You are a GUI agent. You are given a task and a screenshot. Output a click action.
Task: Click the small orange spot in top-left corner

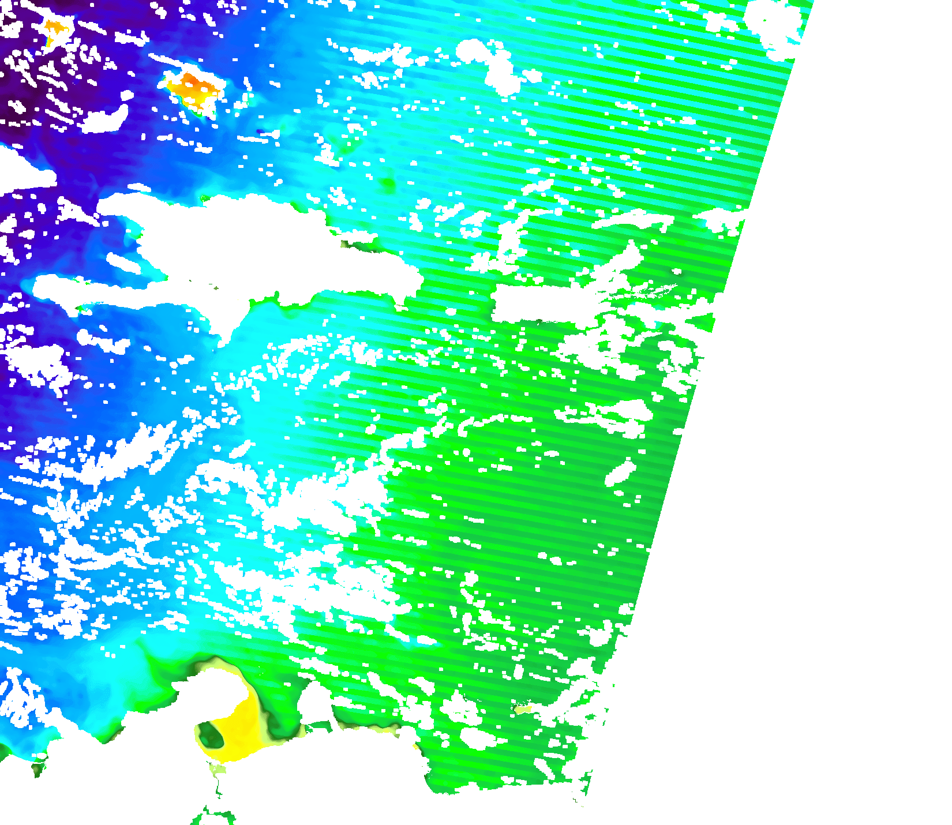pos(56,29)
